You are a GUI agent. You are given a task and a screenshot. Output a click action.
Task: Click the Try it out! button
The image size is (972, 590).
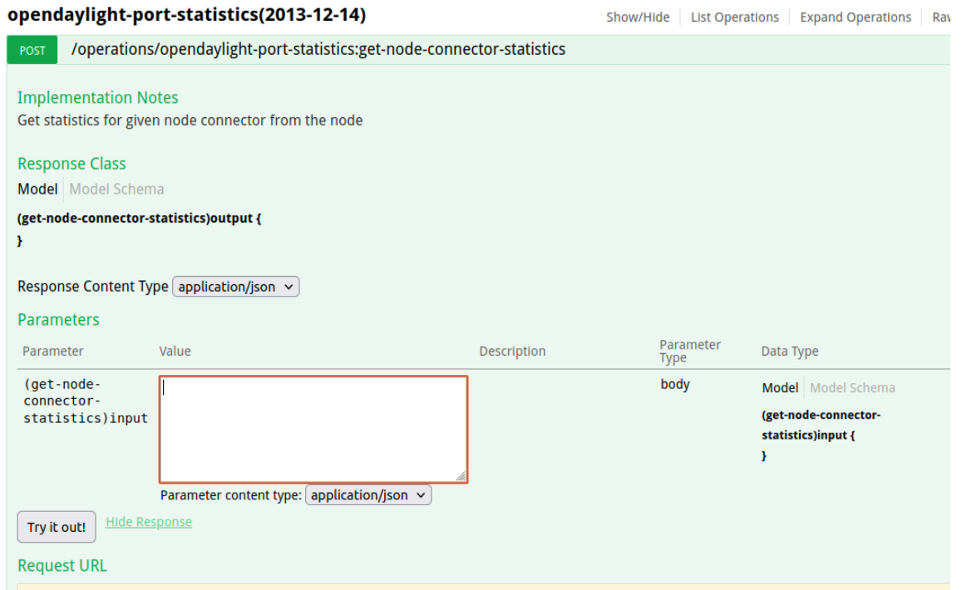click(x=57, y=527)
